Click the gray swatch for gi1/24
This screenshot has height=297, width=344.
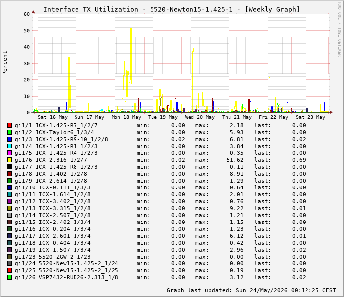pos(9,263)
